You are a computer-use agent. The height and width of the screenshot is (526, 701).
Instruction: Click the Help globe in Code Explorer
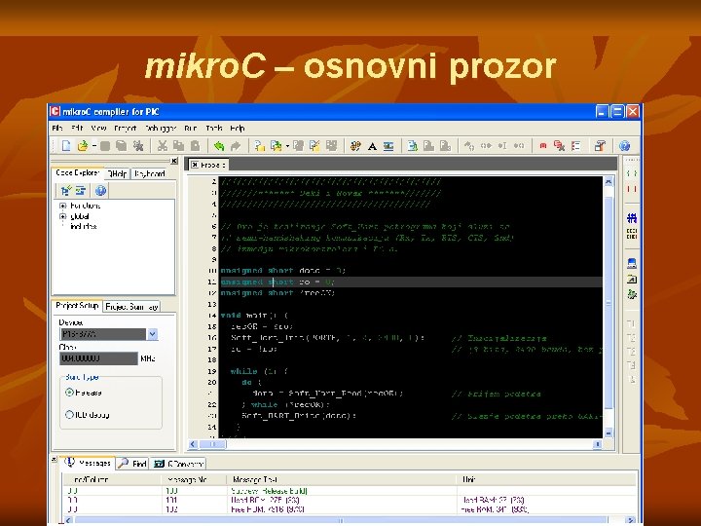(100, 191)
